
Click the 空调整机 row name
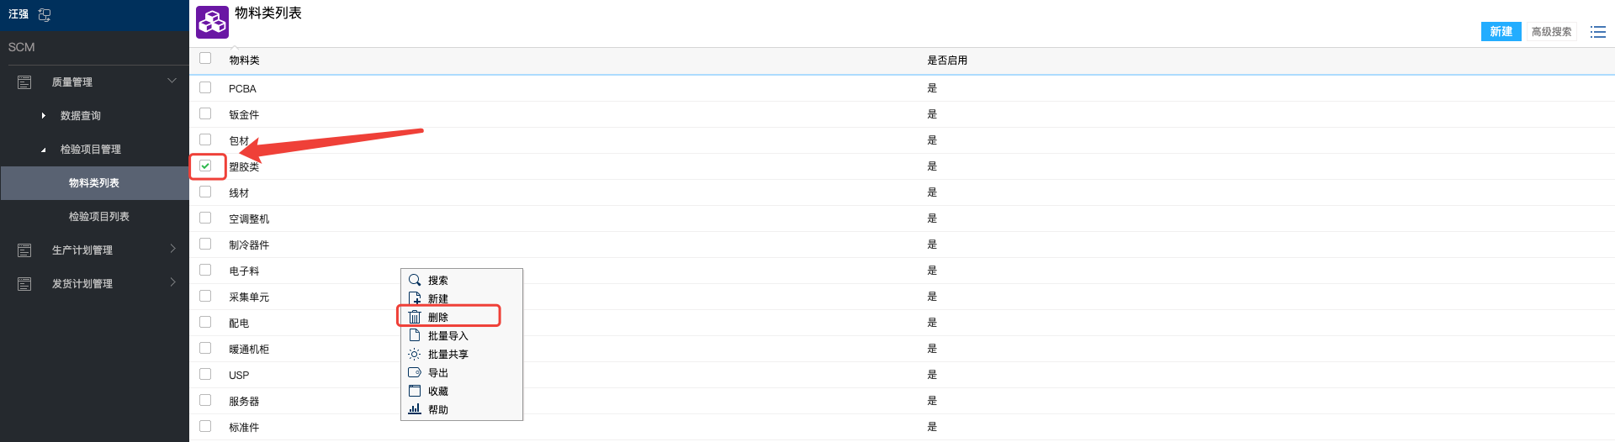pos(249,219)
